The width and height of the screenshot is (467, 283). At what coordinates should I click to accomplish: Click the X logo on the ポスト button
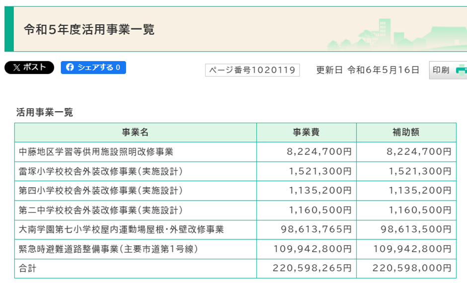tap(16, 68)
